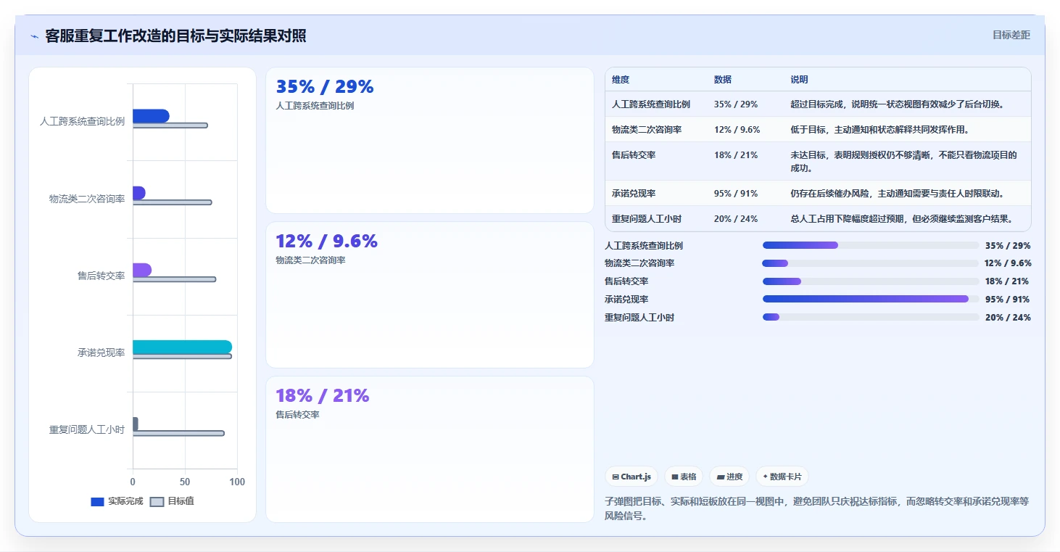Click the gray target bar for 物流类二次咨询率
This screenshot has width=1060, height=552.
click(173, 202)
